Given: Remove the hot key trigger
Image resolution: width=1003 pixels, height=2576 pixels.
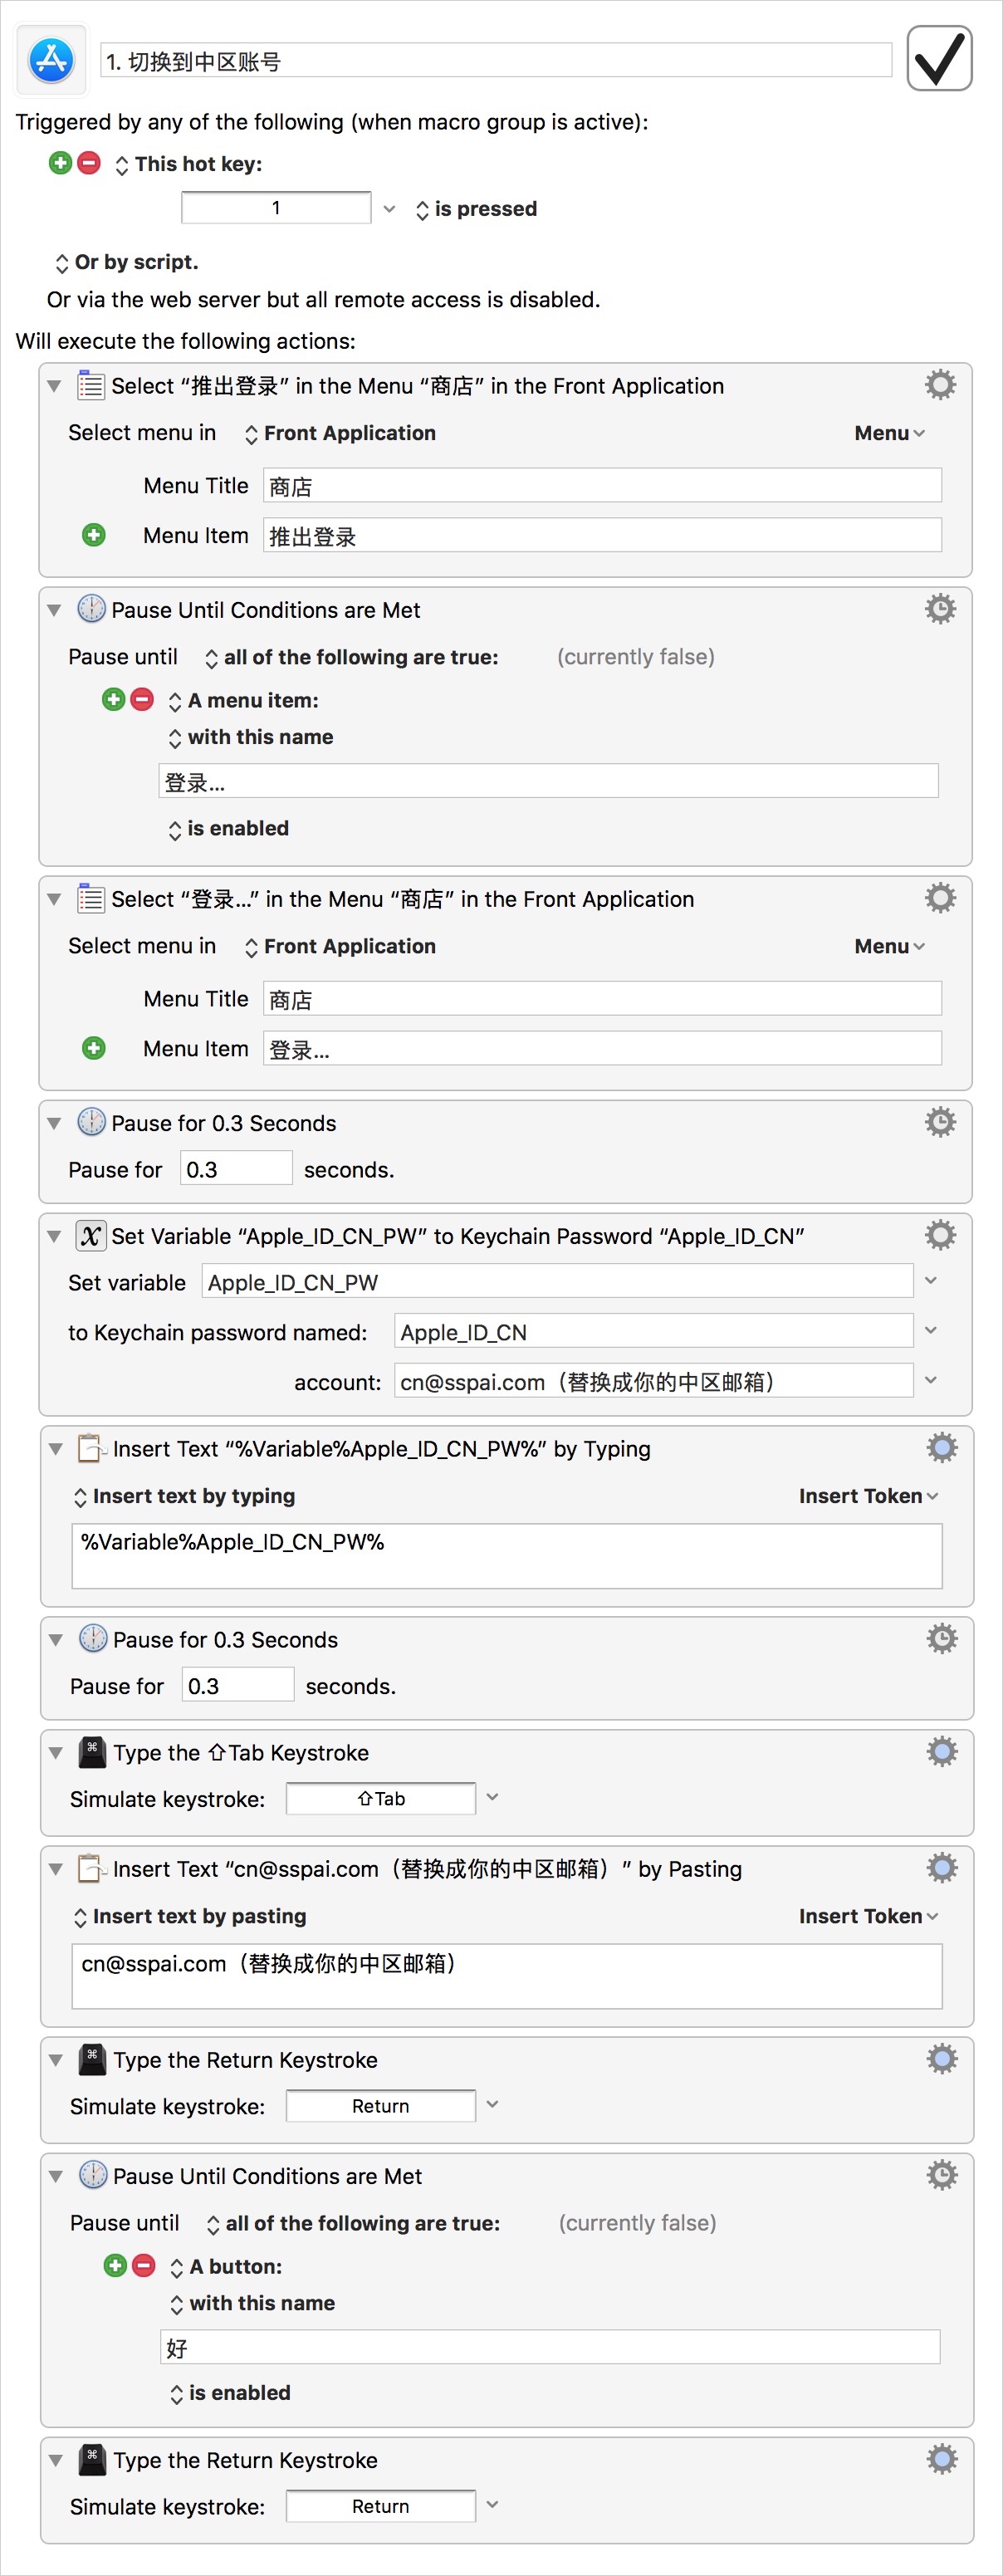Looking at the screenshot, I should point(89,163).
